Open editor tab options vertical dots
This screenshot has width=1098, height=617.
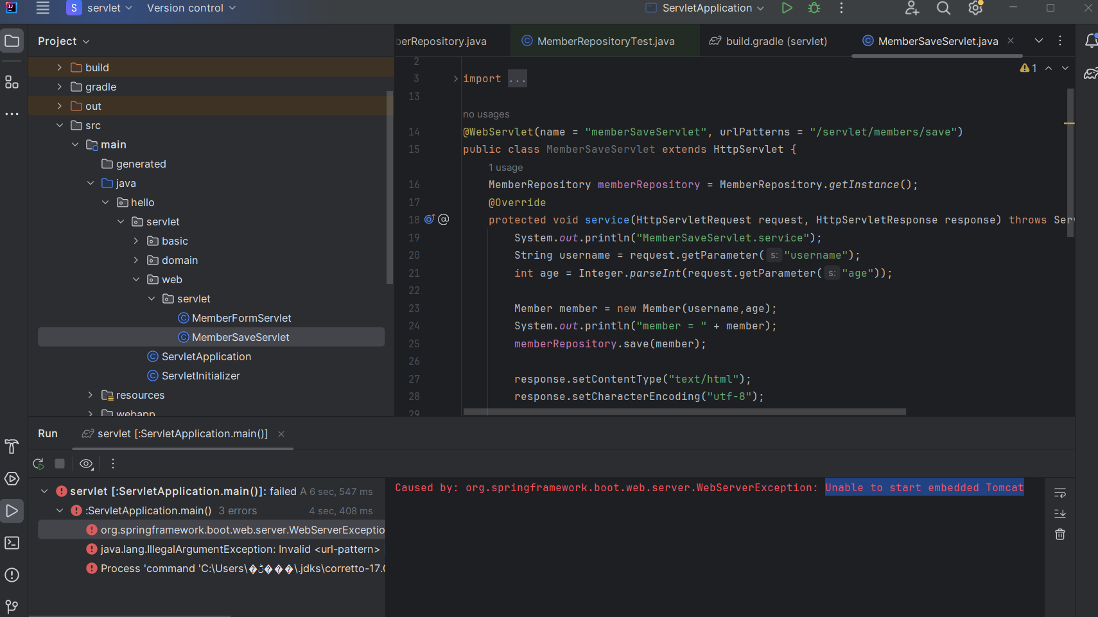1060,40
